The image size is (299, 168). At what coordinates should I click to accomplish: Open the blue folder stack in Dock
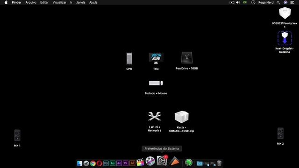pyautogui.click(x=199, y=163)
